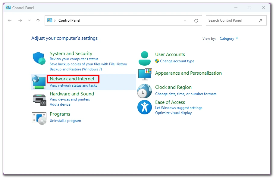Open View network status and tasks
The height and width of the screenshot is (180, 276).
74,85
